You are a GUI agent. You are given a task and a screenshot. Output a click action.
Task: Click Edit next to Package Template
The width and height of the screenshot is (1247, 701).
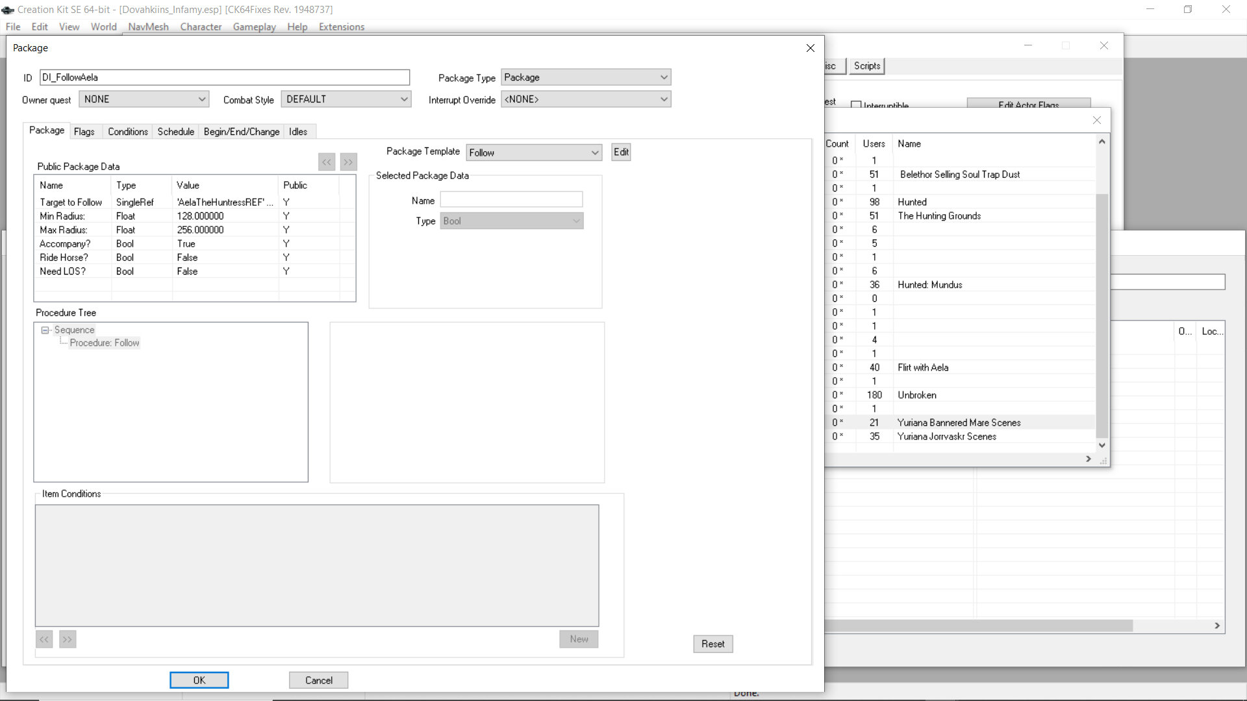(622, 152)
